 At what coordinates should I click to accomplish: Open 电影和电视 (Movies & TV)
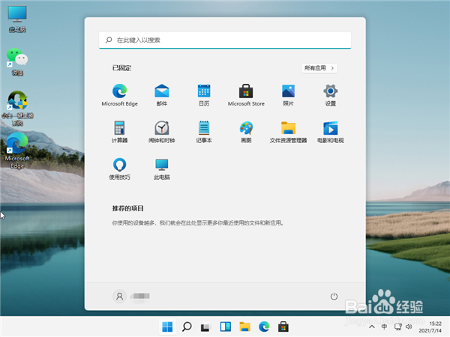330,132
